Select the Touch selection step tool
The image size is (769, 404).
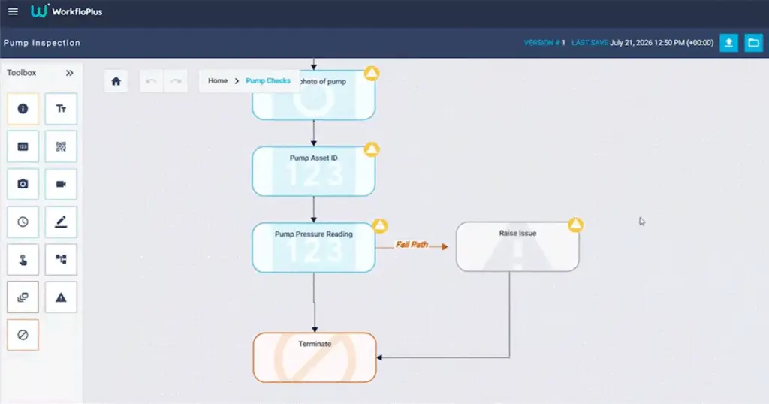[23, 259]
